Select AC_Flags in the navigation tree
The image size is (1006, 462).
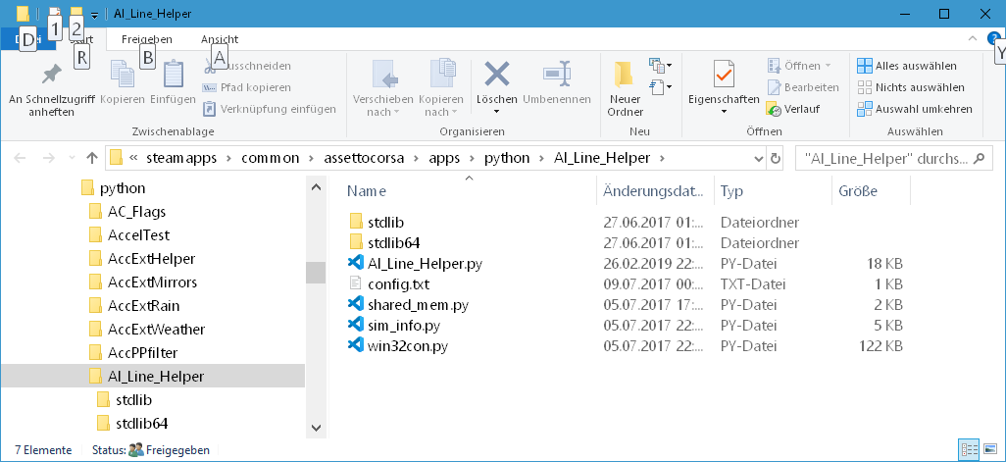click(x=136, y=211)
